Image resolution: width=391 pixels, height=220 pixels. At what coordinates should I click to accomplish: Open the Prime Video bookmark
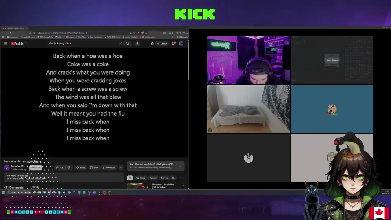click(80, 37)
